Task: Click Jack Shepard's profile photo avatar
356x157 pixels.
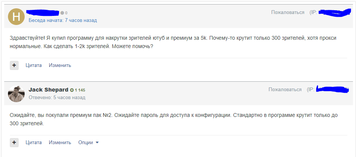Action: click(x=16, y=93)
